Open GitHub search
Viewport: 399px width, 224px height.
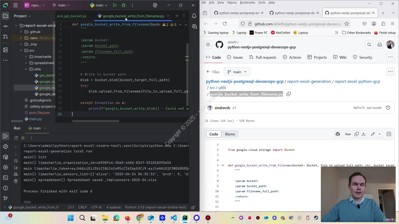[x=369, y=45]
